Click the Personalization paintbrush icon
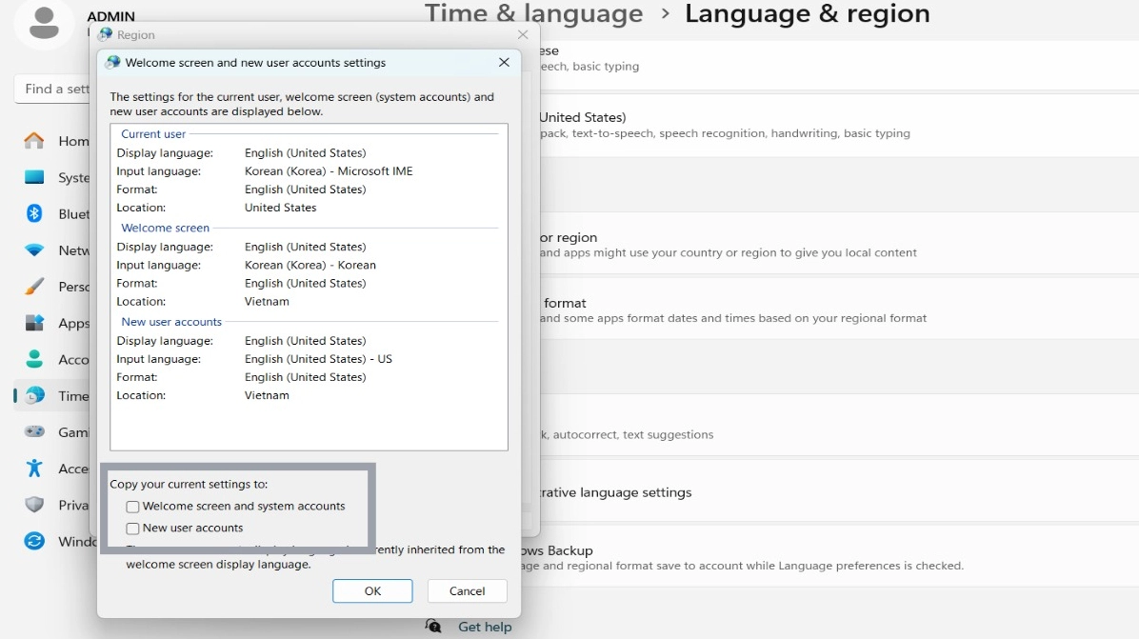The image size is (1139, 639). (x=34, y=287)
